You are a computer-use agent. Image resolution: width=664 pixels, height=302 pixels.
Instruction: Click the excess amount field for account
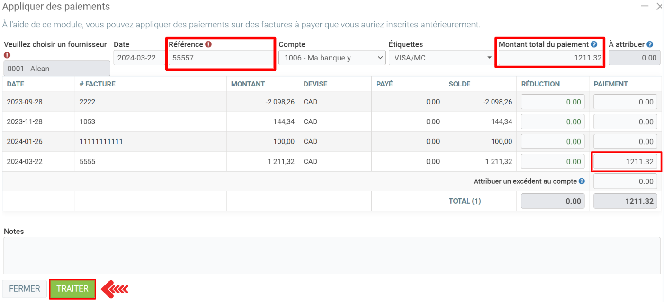pyautogui.click(x=625, y=181)
